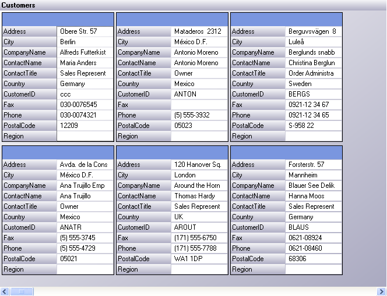Select the Address cell 'Obere Str. 57'
The width and height of the screenshot is (387, 296).
[85, 31]
